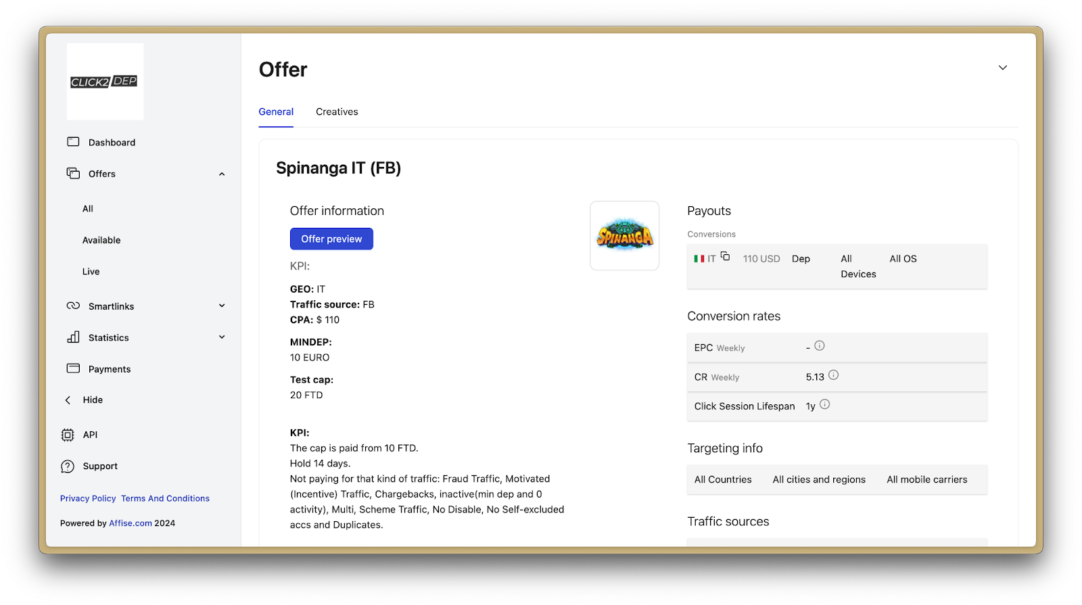
Task: Copy the IT payout row with copy icon
Action: point(725,256)
